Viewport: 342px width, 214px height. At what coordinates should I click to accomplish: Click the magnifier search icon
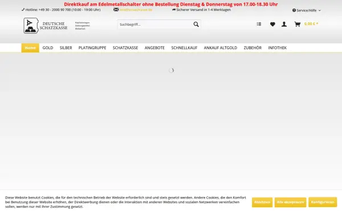click(196, 24)
